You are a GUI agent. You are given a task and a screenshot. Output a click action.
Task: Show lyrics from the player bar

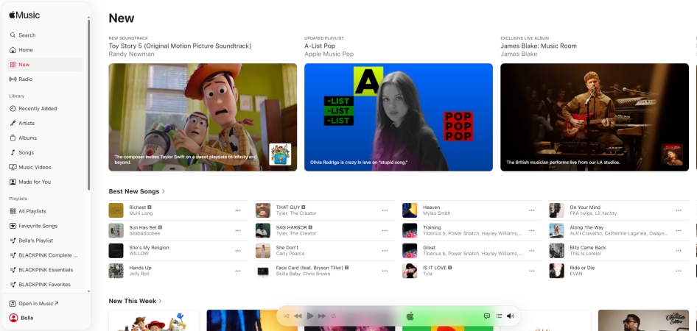[x=487, y=316]
